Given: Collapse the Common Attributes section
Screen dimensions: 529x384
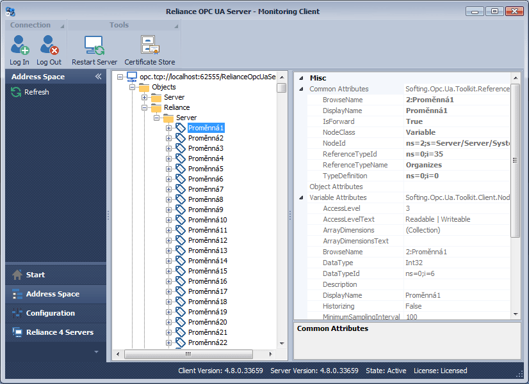Looking at the screenshot, I should [301, 88].
